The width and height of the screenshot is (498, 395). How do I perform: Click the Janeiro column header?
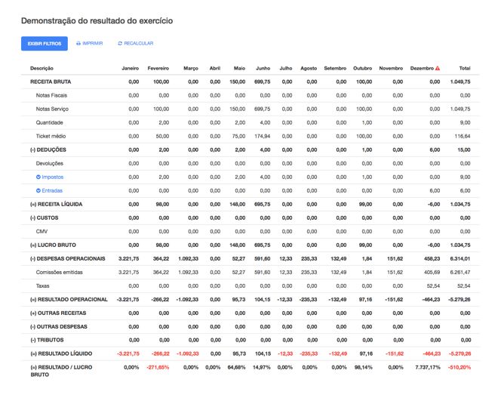130,69
